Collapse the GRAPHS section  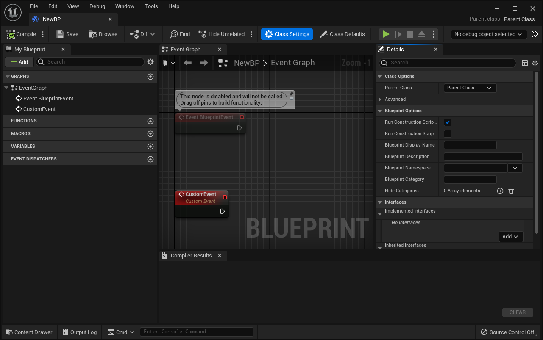(x=7, y=77)
